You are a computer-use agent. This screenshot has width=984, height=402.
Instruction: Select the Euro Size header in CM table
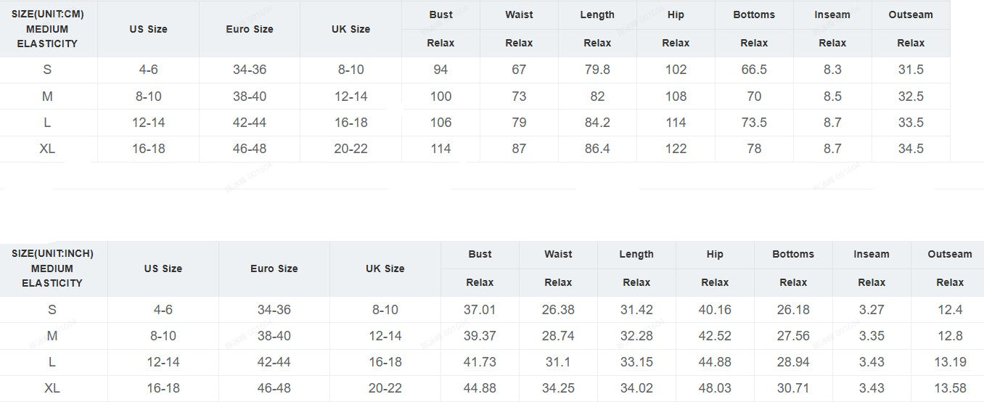click(x=250, y=29)
